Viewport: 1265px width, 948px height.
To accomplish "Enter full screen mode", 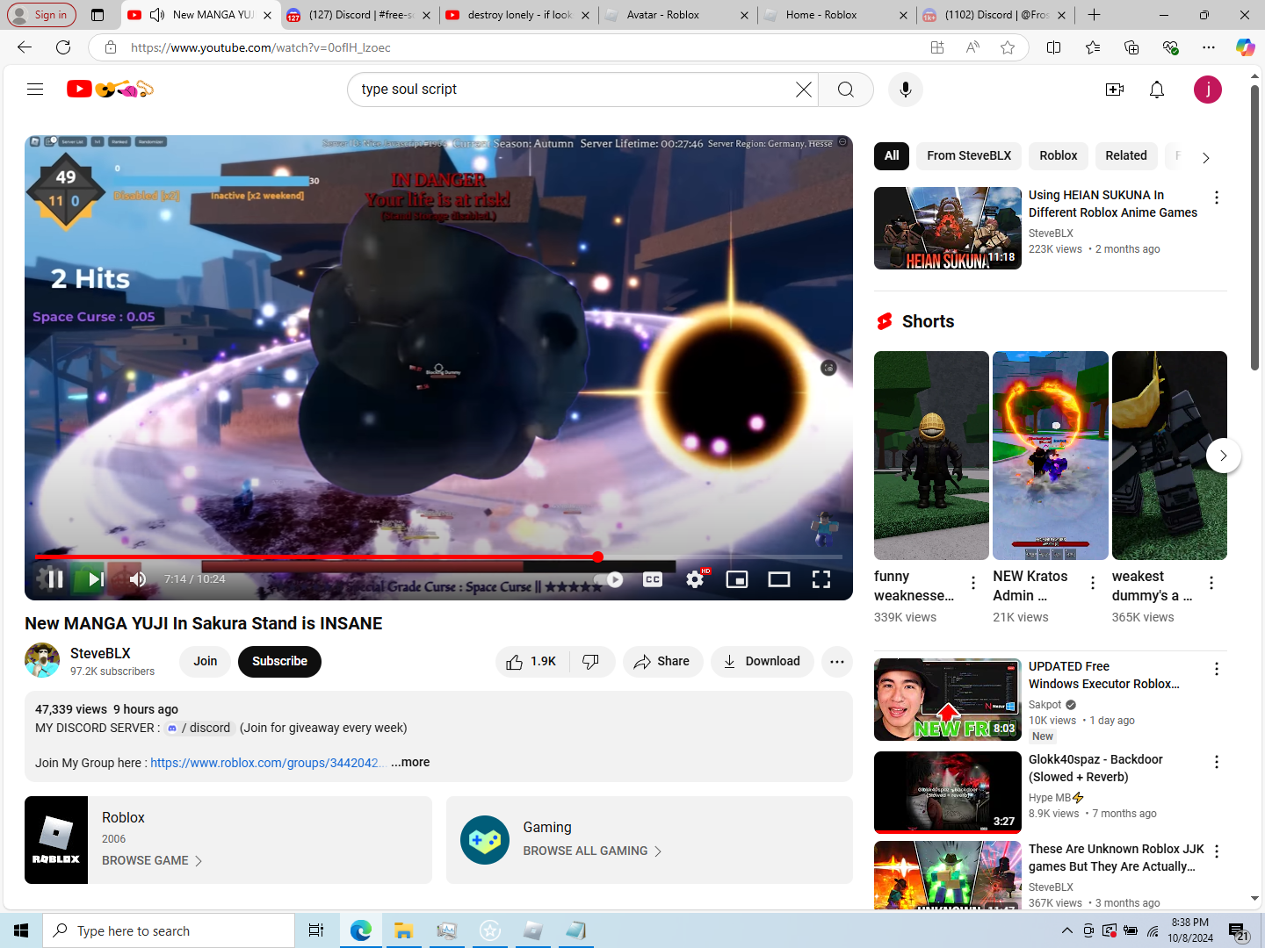I will 821,579.
